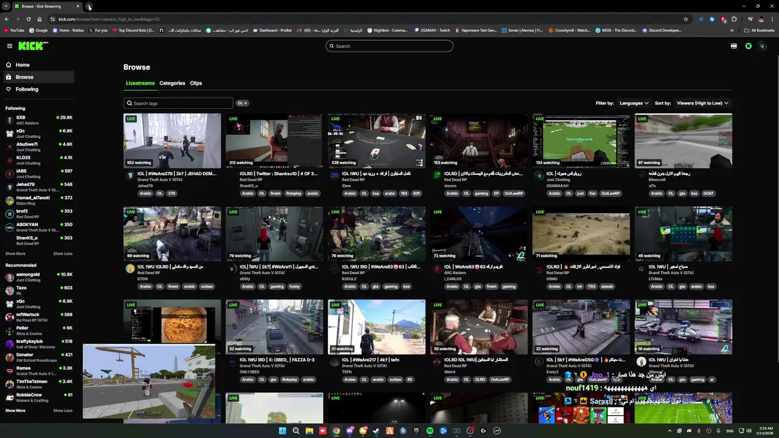Open AbuSwe71 channel in sidebar

click(x=38, y=147)
